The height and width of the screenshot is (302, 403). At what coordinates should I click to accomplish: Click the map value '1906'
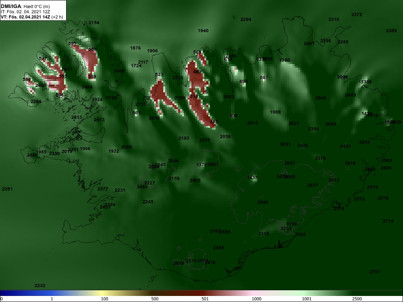152,51
